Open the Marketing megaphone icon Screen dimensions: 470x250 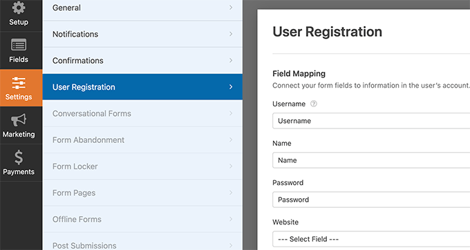click(x=19, y=120)
